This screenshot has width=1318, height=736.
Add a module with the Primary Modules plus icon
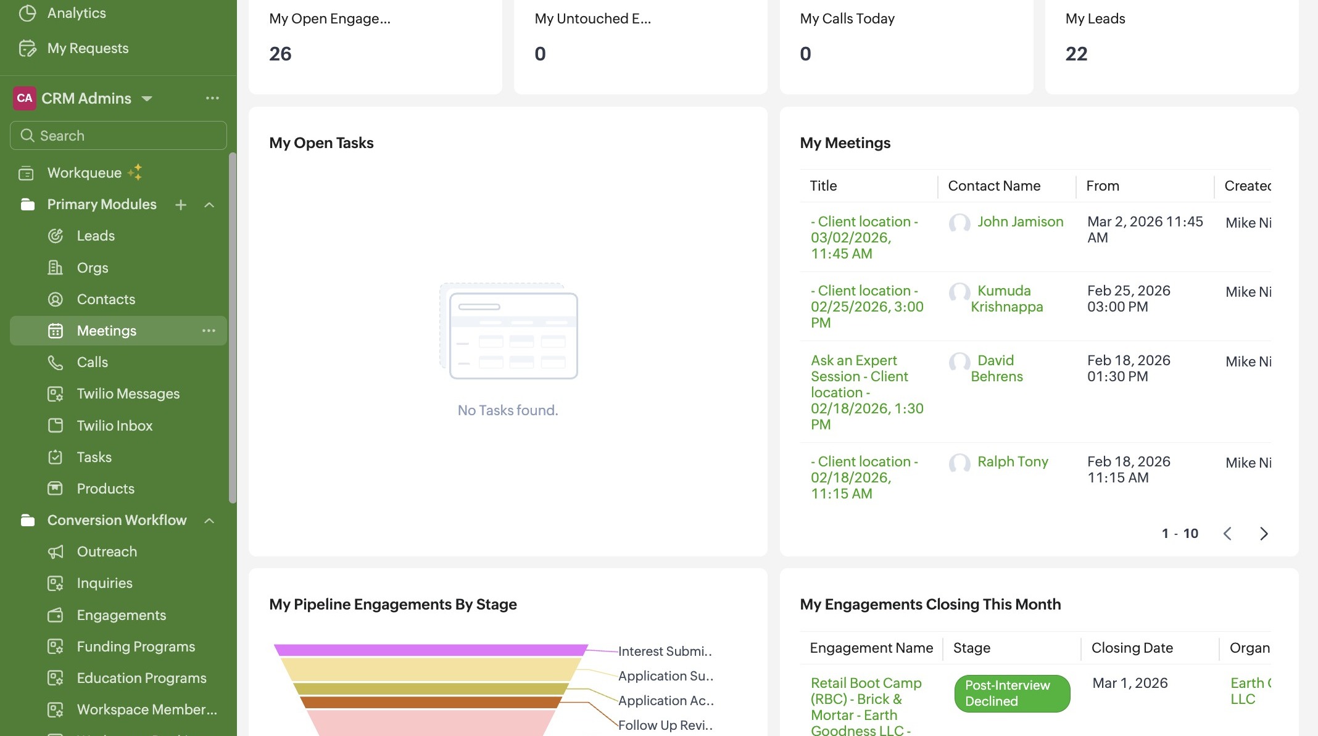pyautogui.click(x=181, y=205)
